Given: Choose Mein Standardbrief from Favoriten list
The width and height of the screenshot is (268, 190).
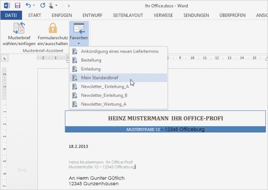Looking at the screenshot, I should pos(118,78).
